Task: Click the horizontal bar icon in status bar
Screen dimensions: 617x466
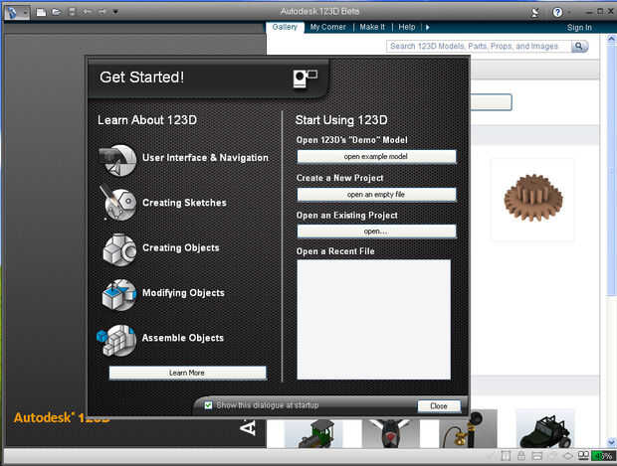Action: 536,456
